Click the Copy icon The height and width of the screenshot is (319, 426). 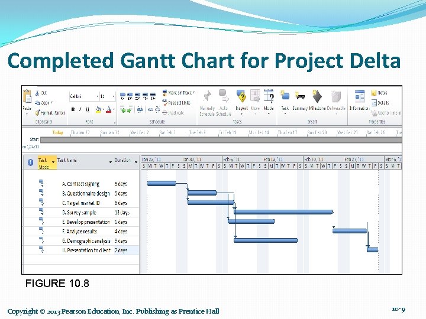click(37, 103)
